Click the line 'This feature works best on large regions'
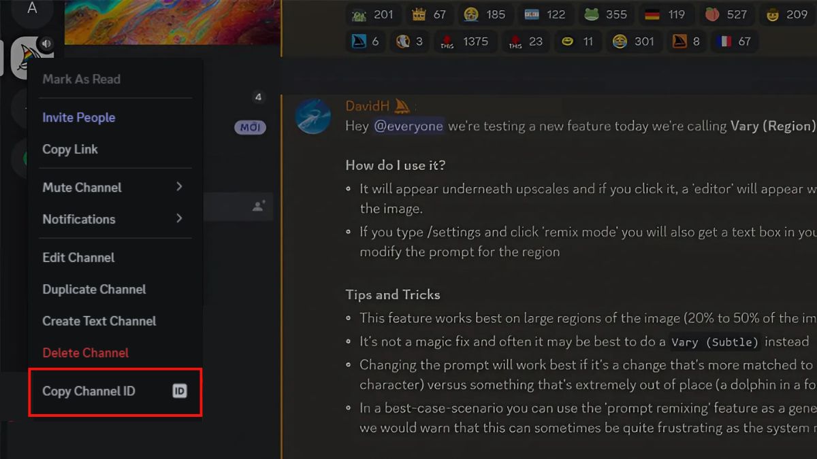This screenshot has height=459, width=817. [x=588, y=318]
